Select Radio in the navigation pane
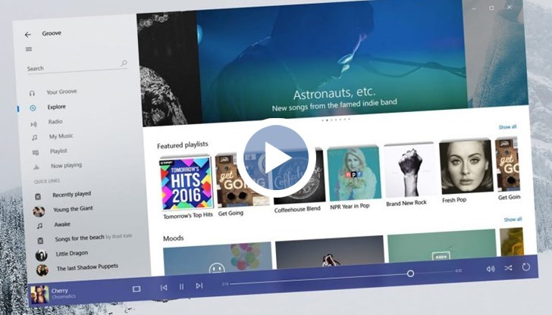 tap(55, 122)
